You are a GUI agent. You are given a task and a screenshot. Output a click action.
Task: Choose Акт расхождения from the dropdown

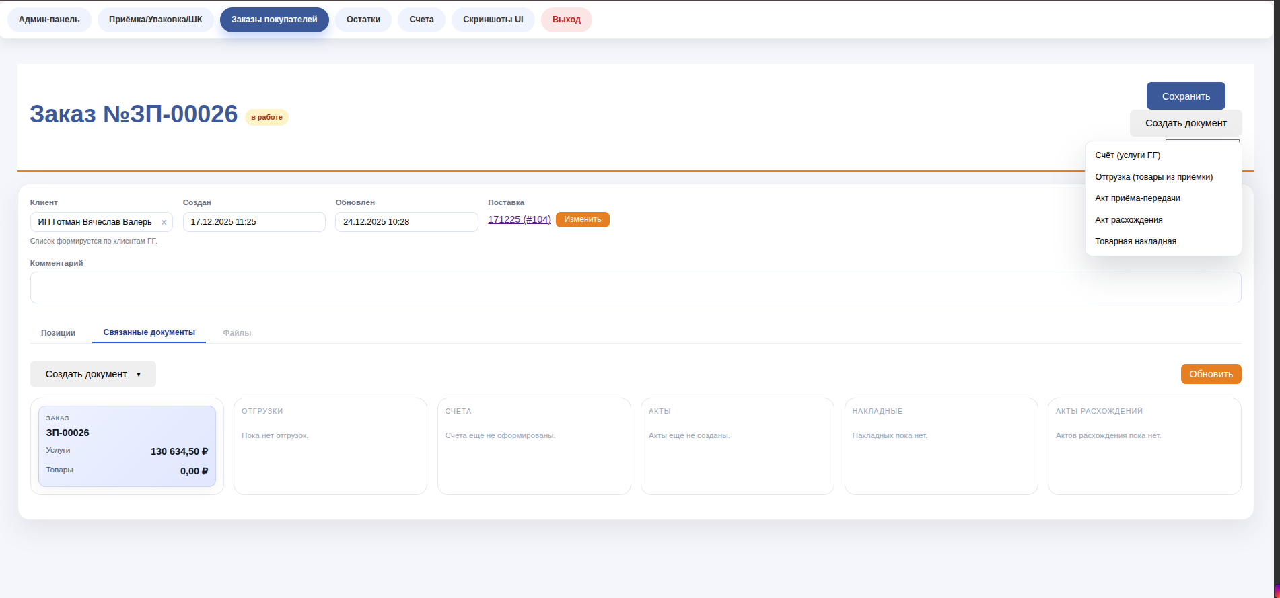1129,220
